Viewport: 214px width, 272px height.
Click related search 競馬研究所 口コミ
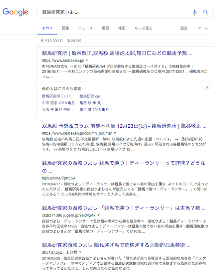[x=57, y=96]
